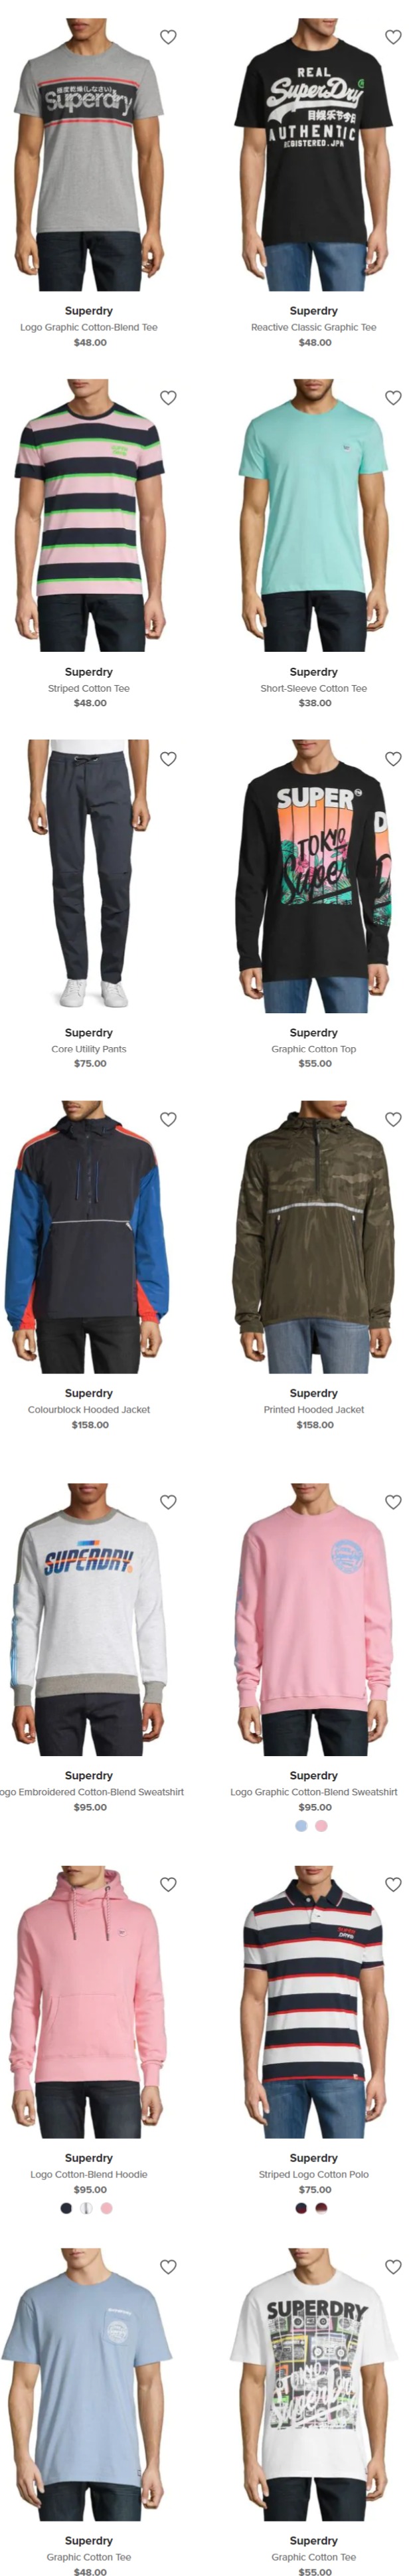
Task: Favorite the Reactive Classic Graphic Tee with heart
Action: tap(393, 37)
